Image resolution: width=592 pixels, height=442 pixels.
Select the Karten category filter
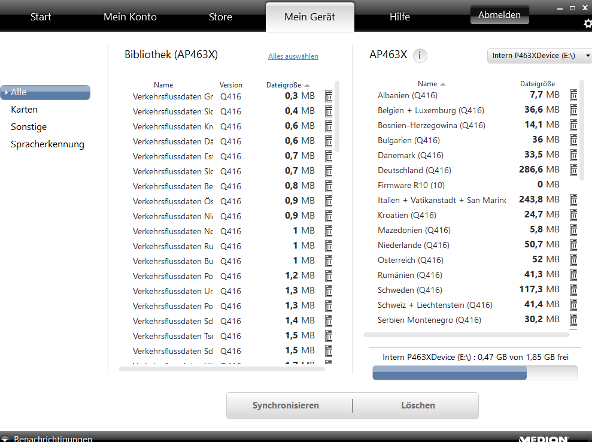click(x=24, y=110)
